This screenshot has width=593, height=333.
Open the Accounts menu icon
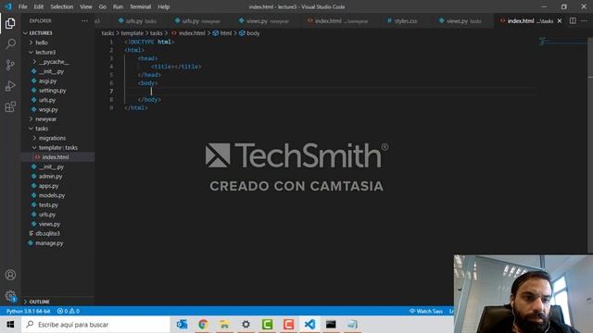10,275
